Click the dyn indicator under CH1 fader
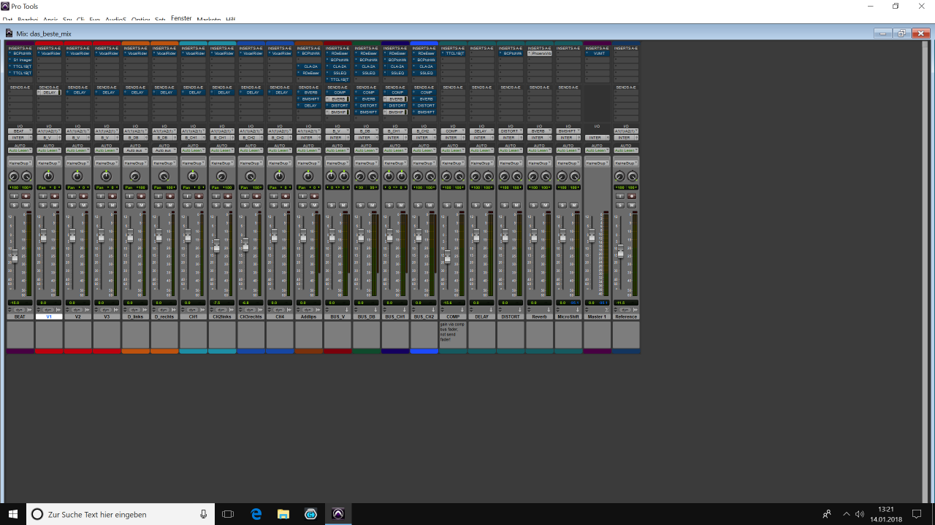This screenshot has height=525, width=935. (193, 310)
